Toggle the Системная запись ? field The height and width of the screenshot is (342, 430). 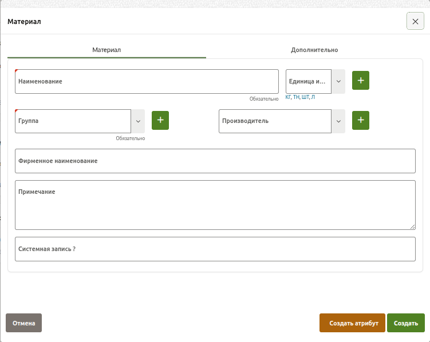(x=215, y=249)
